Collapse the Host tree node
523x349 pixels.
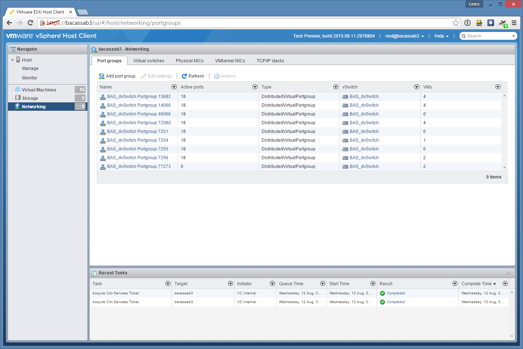click(13, 60)
